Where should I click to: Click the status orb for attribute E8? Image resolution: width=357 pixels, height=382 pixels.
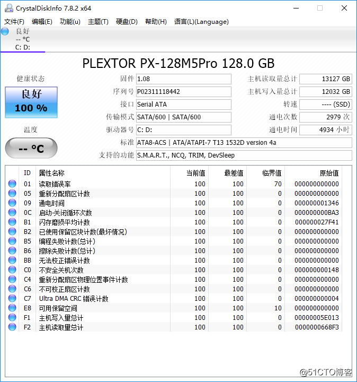pyautogui.click(x=12, y=308)
